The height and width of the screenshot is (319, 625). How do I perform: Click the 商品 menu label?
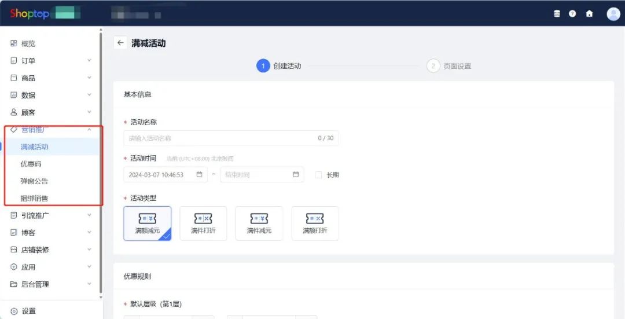pyautogui.click(x=28, y=78)
